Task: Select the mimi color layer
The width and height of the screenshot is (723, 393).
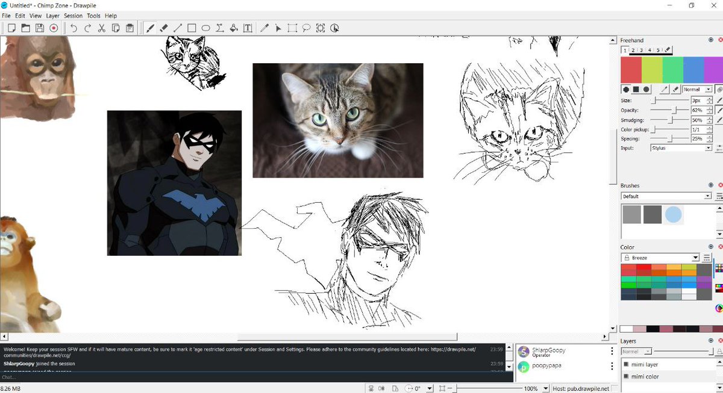Action: point(668,377)
